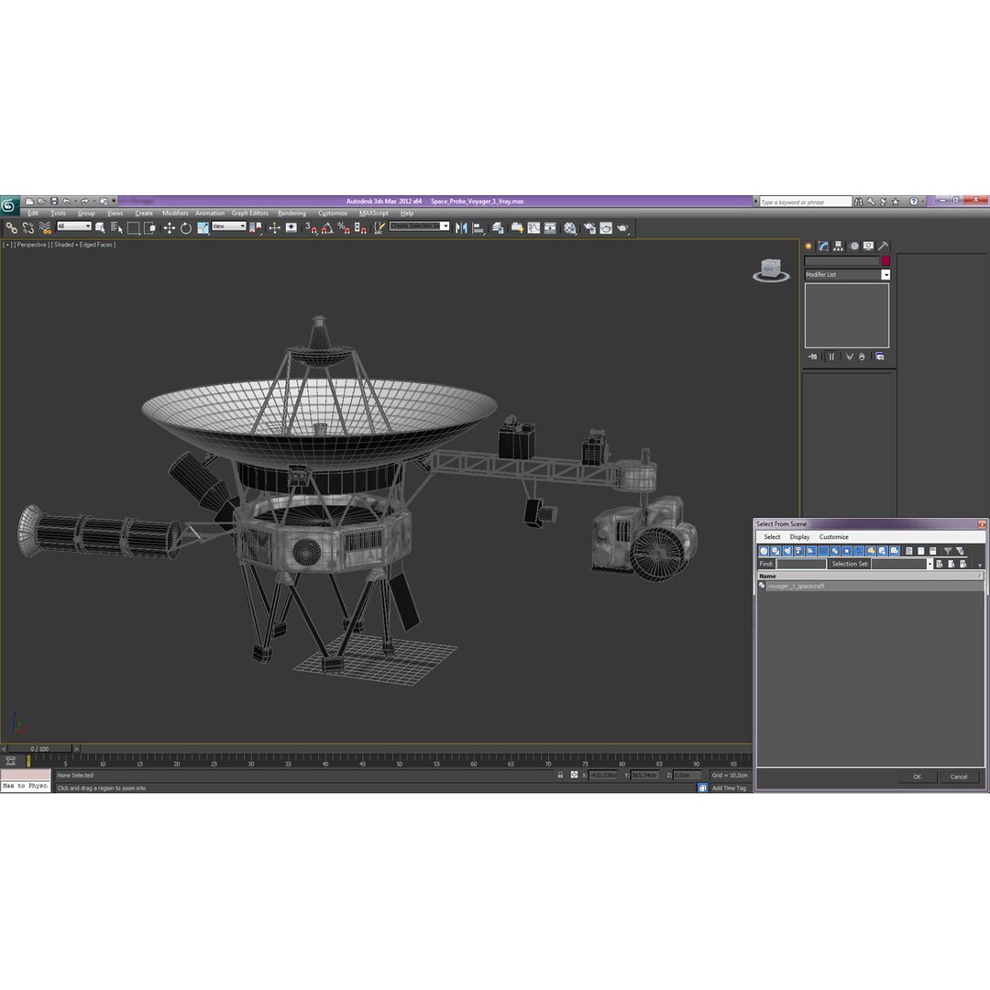Toggle the Angle Snap button
The height and width of the screenshot is (990, 990).
click(x=327, y=228)
